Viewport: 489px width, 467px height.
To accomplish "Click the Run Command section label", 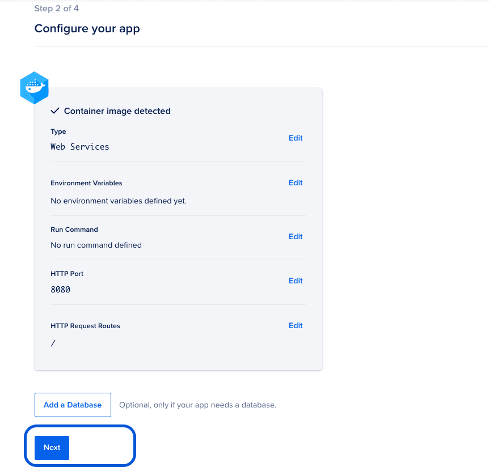I will click(x=74, y=230).
